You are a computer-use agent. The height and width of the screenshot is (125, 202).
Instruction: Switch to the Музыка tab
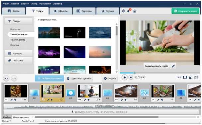point(108,11)
